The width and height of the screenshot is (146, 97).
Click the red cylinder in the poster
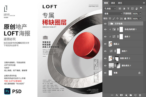[x=87, y=45]
